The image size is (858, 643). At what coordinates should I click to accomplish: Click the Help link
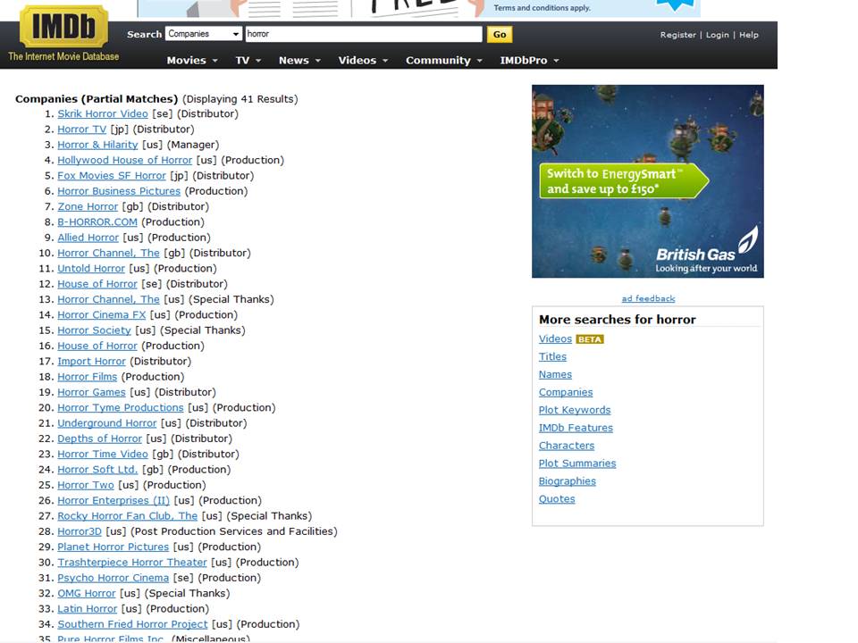coord(749,35)
